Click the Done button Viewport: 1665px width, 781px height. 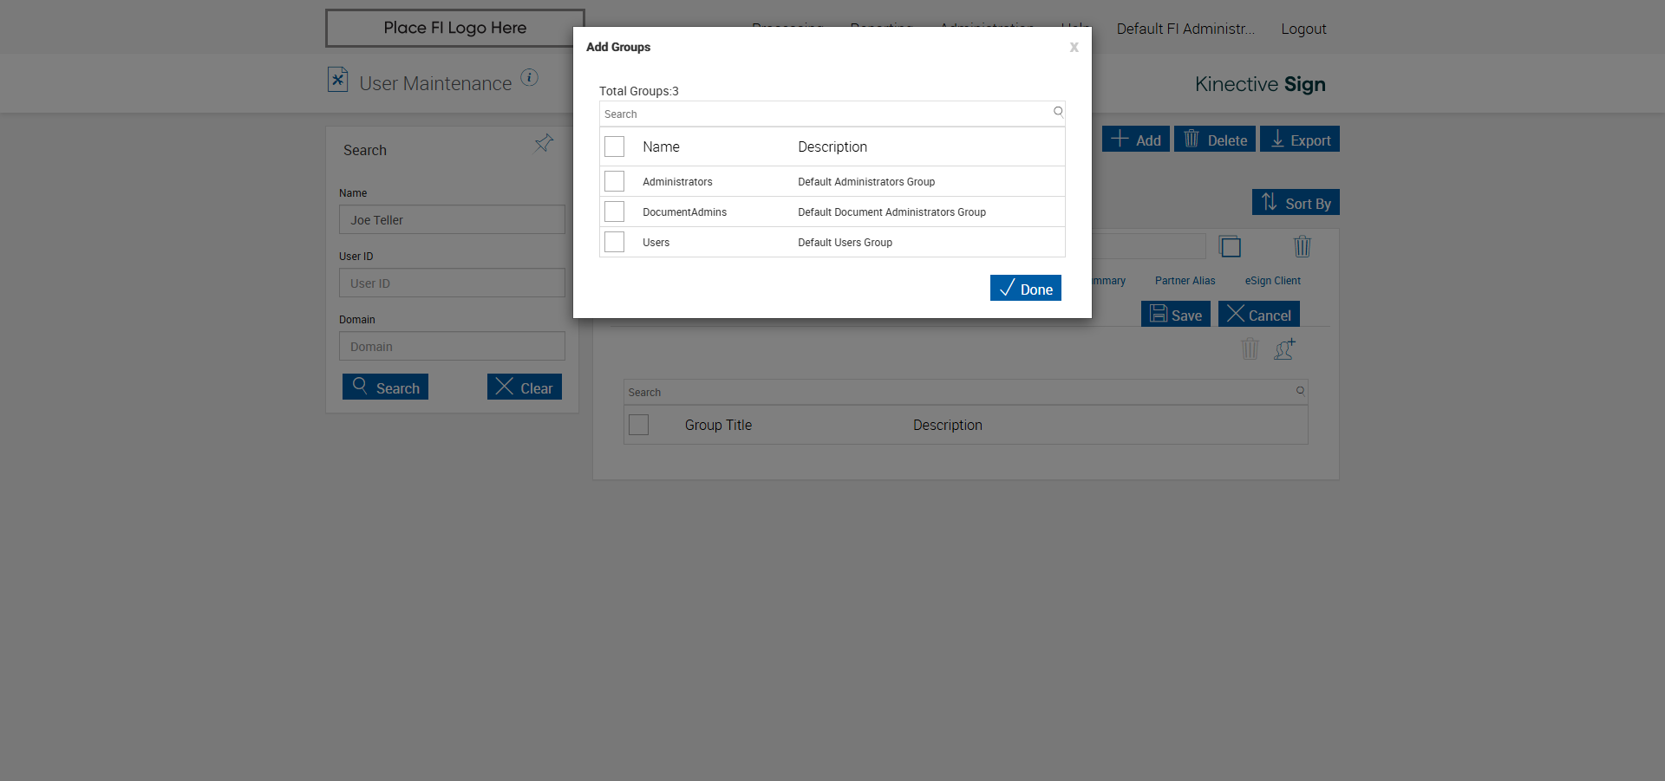coord(1025,289)
